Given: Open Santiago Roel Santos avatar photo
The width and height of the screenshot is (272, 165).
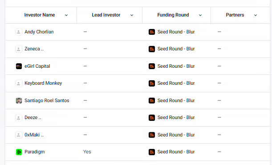Looking at the screenshot, I should coord(19,101).
